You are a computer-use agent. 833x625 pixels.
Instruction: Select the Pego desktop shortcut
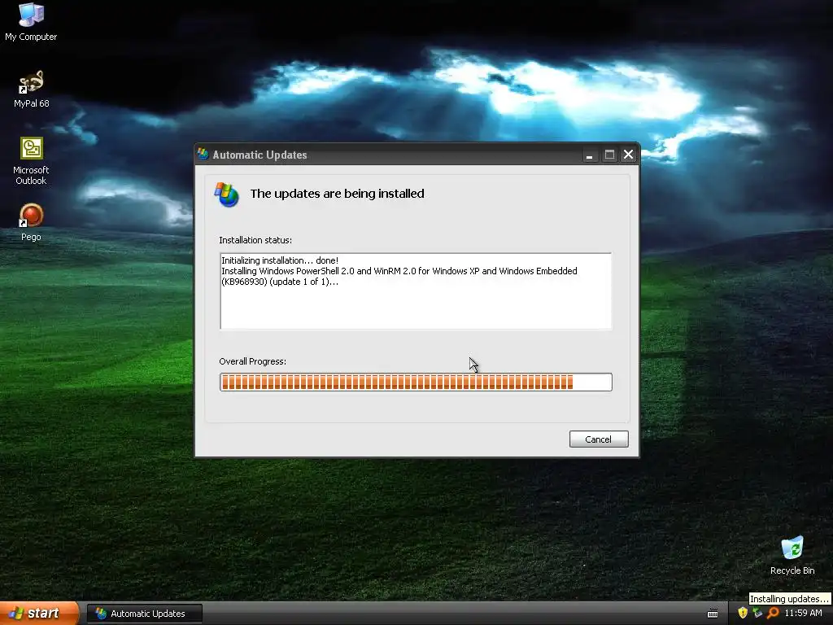[32, 222]
